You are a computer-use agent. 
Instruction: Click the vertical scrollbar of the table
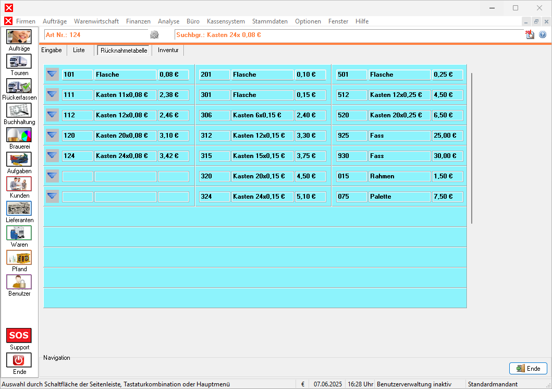(472, 149)
